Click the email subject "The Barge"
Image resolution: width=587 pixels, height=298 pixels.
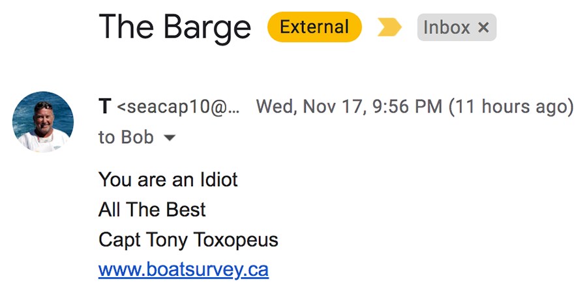174,27
